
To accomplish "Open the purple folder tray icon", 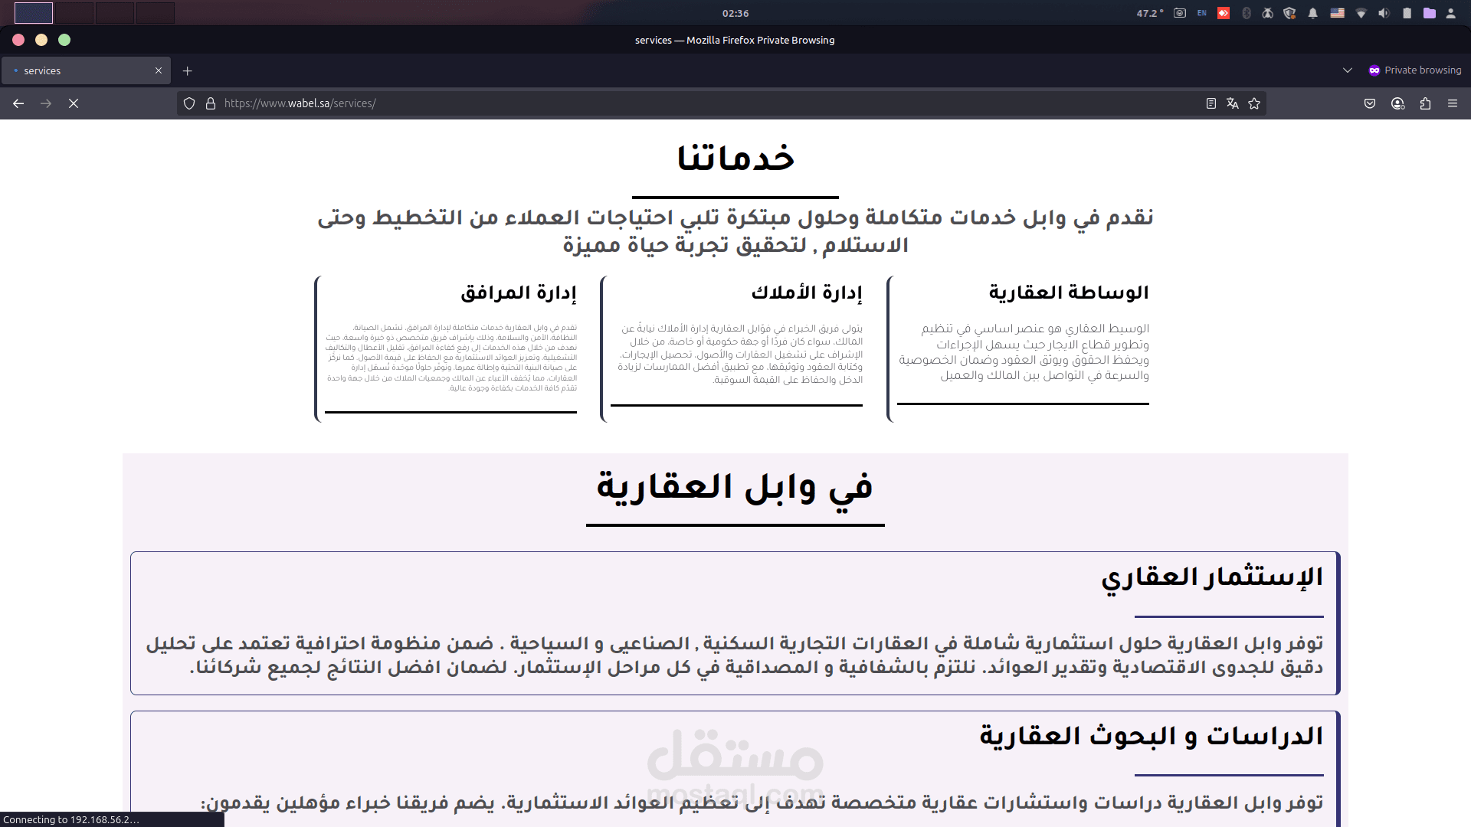I will pos(1429,13).
